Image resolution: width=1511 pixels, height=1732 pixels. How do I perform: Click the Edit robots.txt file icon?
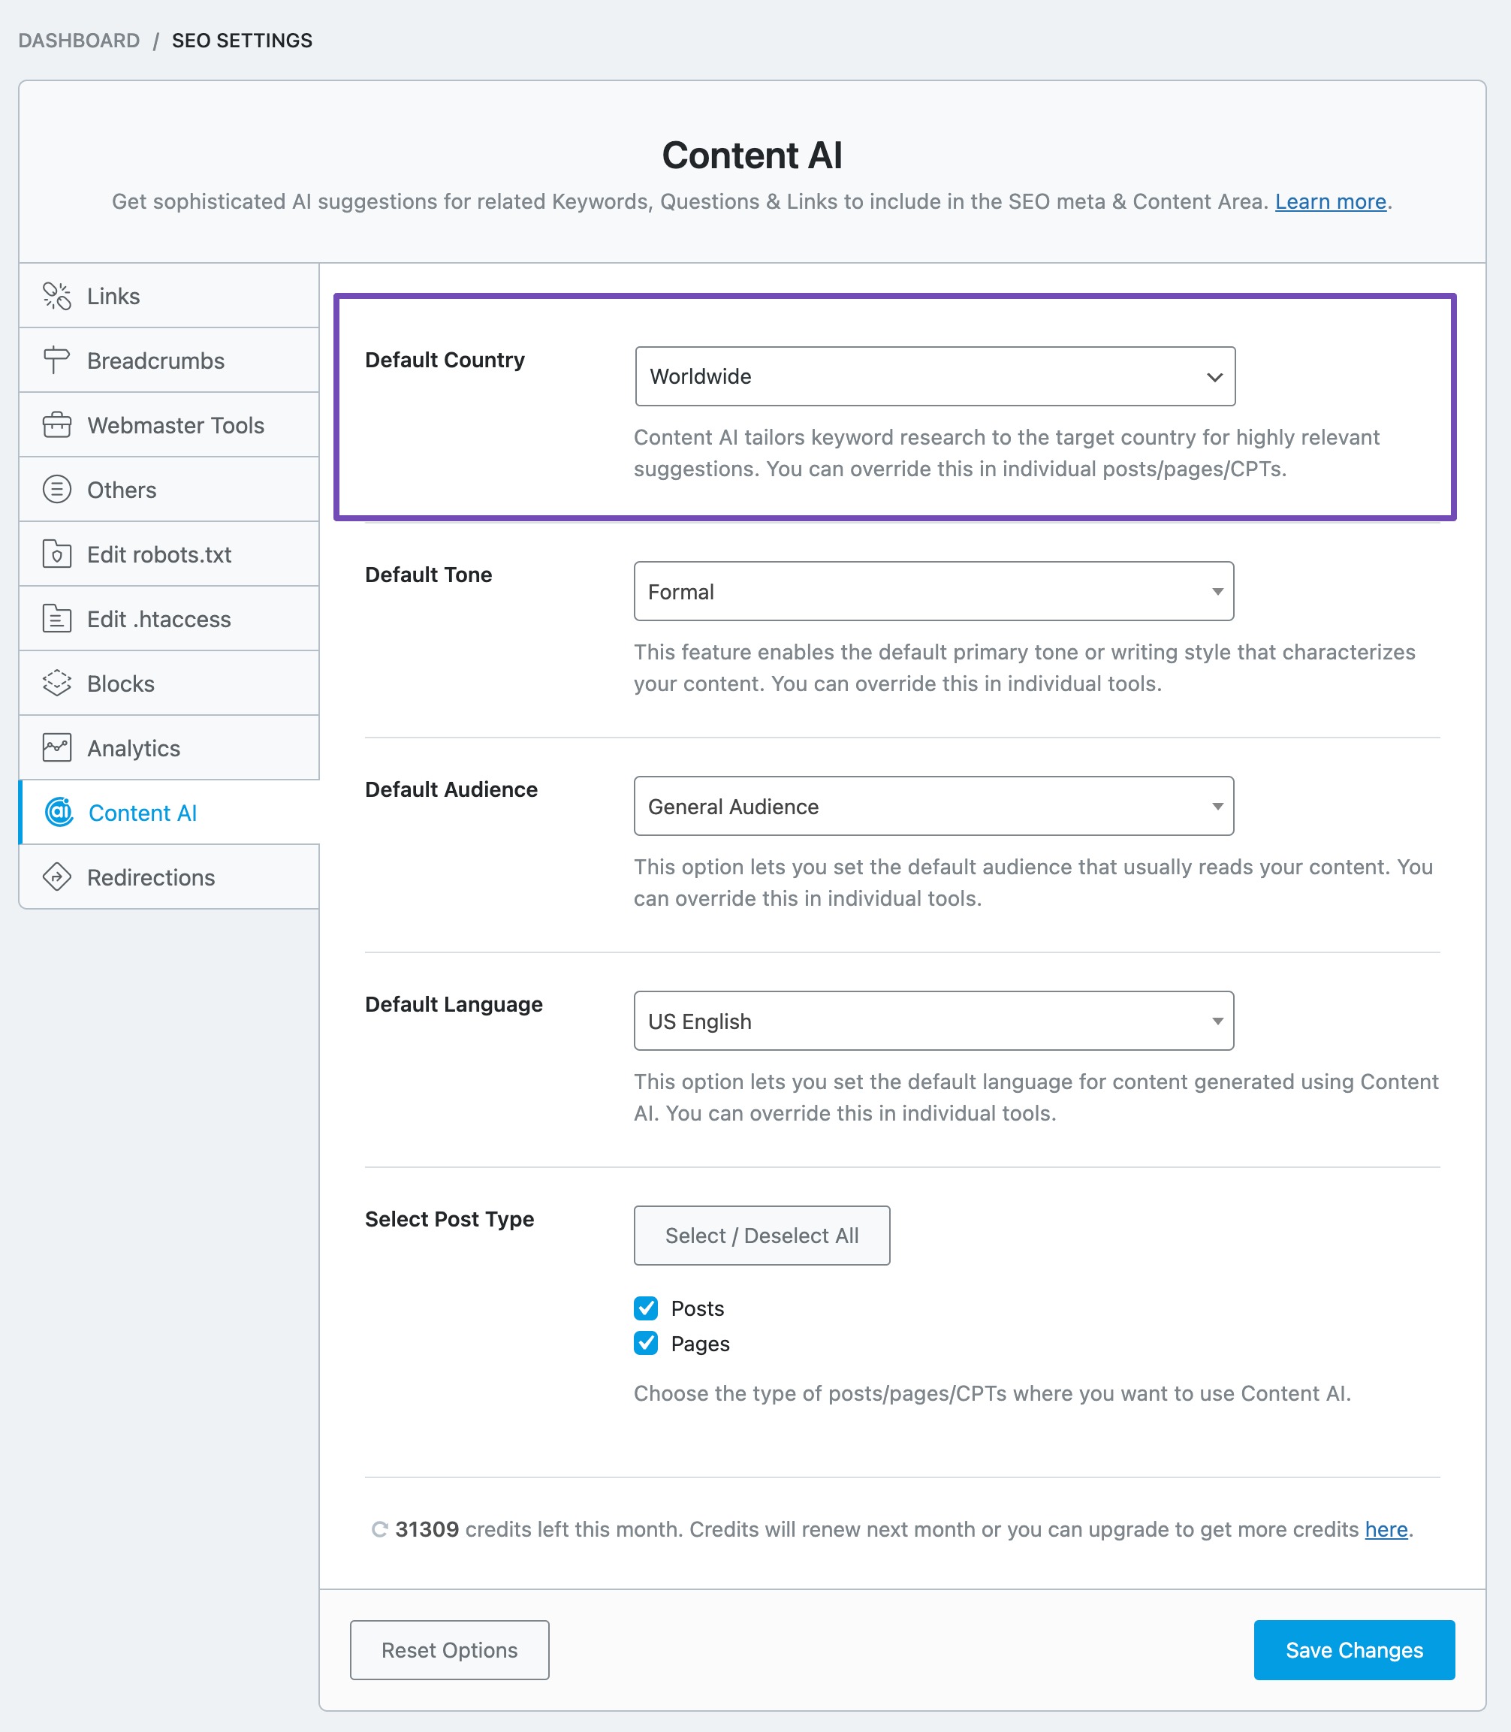coord(56,554)
